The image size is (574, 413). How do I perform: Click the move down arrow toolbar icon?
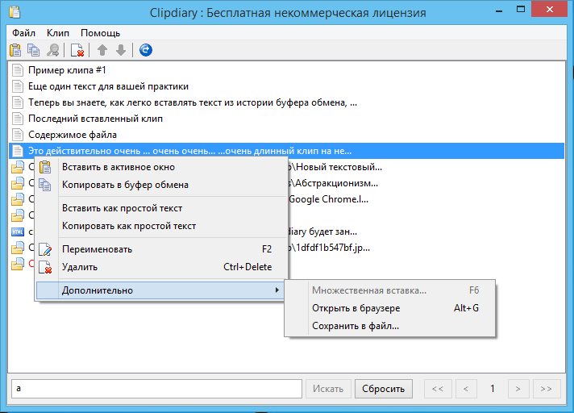(x=121, y=50)
